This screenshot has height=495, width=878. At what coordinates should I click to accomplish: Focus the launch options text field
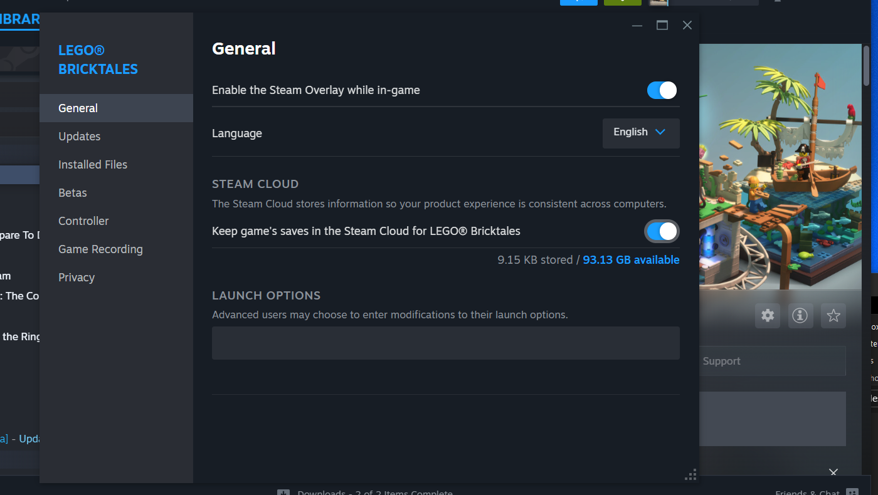(x=445, y=343)
